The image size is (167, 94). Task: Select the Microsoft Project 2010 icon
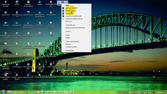(x=28, y=56)
